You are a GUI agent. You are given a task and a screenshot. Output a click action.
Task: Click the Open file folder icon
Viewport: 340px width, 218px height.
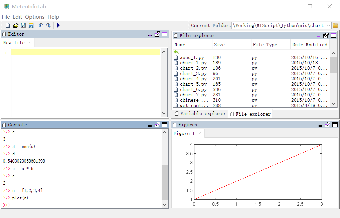click(x=16, y=25)
